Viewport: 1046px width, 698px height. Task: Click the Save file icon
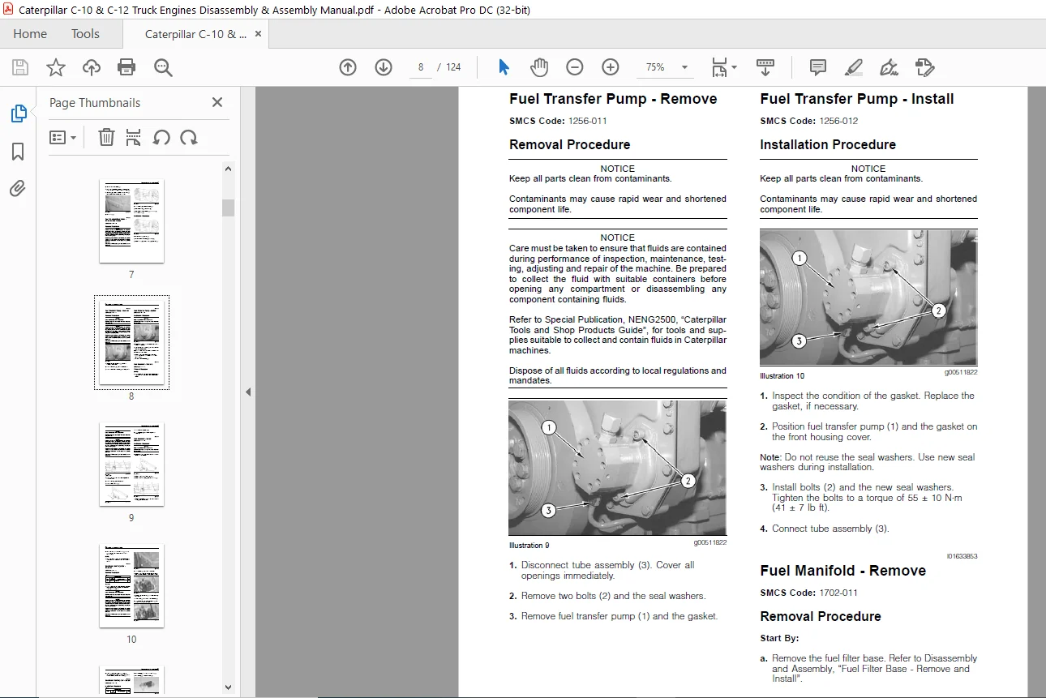[x=19, y=67]
